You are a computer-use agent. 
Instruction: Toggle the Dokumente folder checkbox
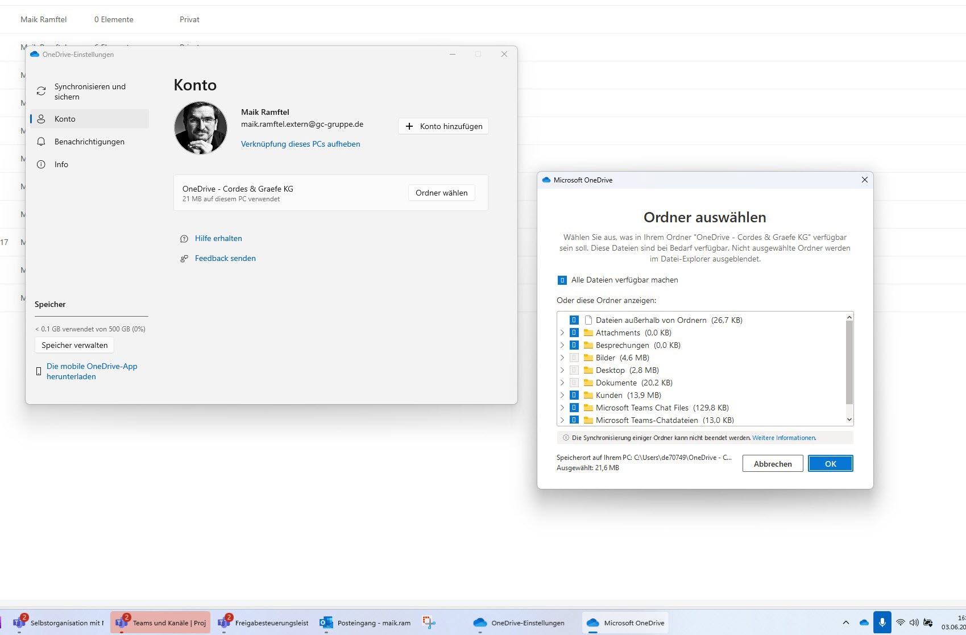pyautogui.click(x=574, y=383)
